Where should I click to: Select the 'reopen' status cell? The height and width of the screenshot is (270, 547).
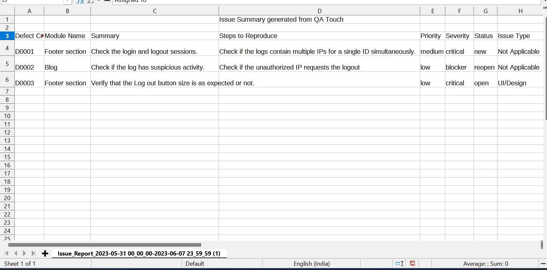[x=485, y=64]
